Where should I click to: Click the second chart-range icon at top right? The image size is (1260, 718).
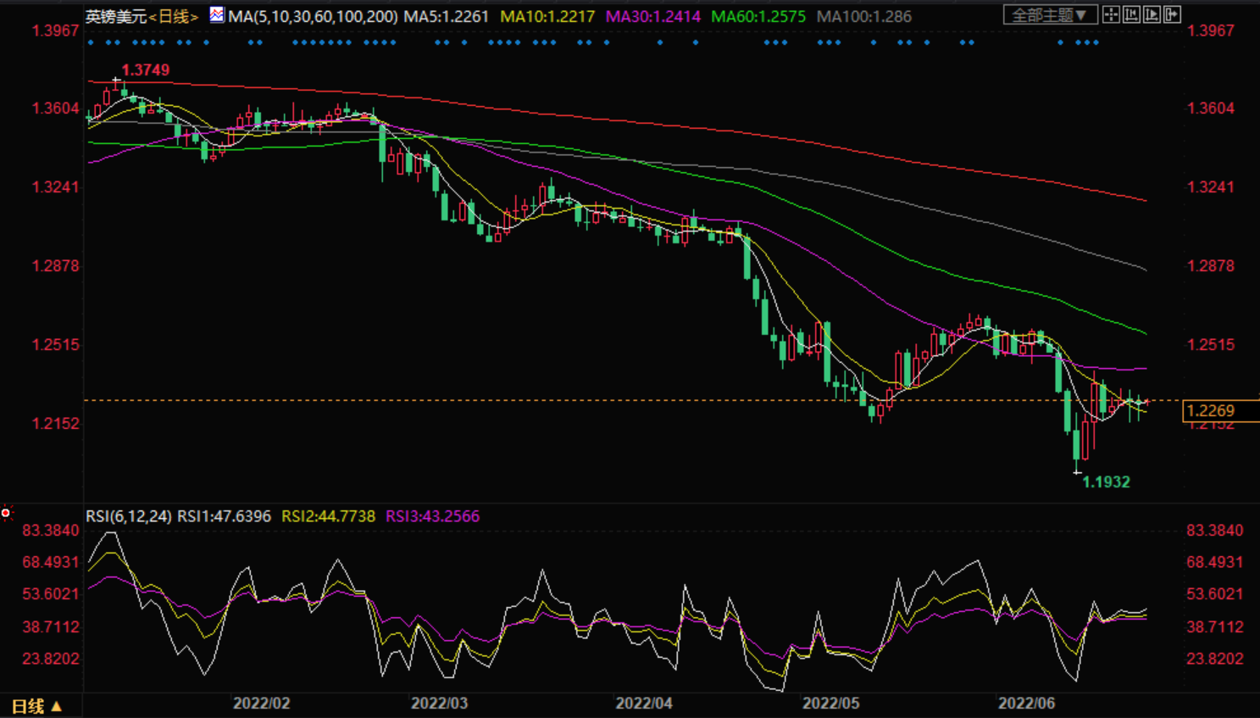1131,14
